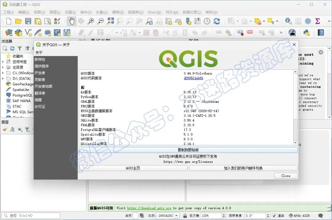
Task: Toggle the scale lock padlock icon
Action: [x=185, y=216]
